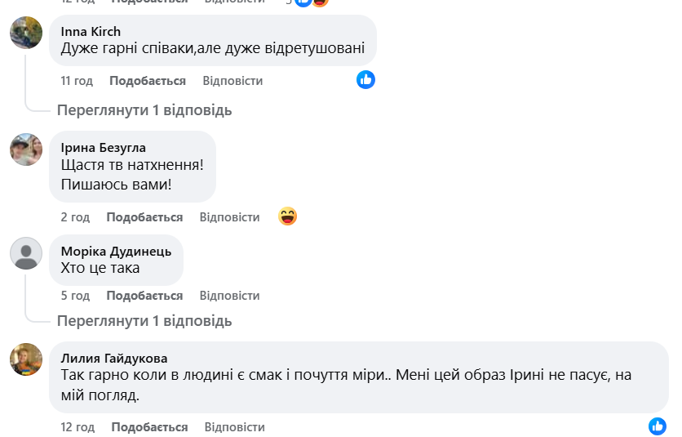The width and height of the screenshot is (682, 437).
Task: Click like reaction on Inna Kirch's comment
Action: click(x=365, y=79)
